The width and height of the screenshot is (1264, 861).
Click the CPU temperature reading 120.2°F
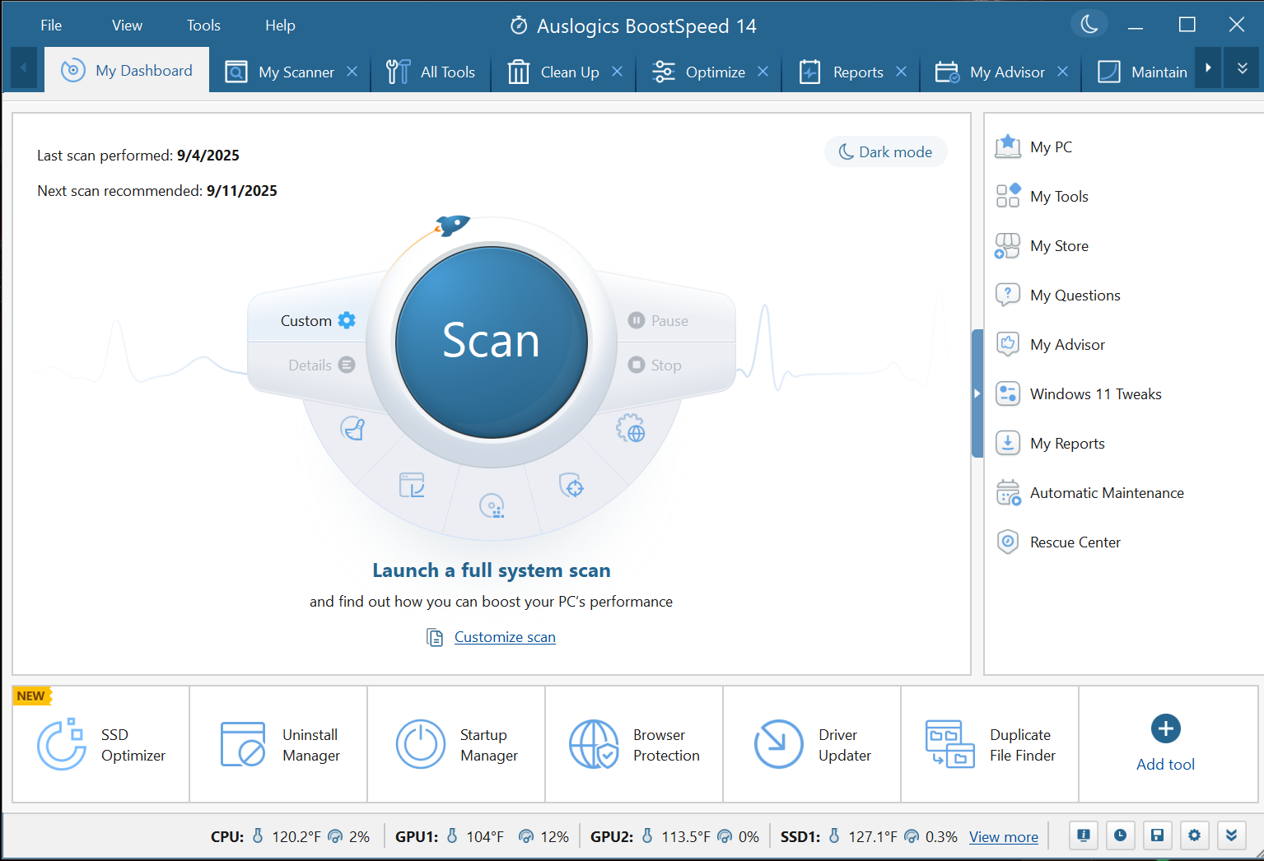point(296,837)
